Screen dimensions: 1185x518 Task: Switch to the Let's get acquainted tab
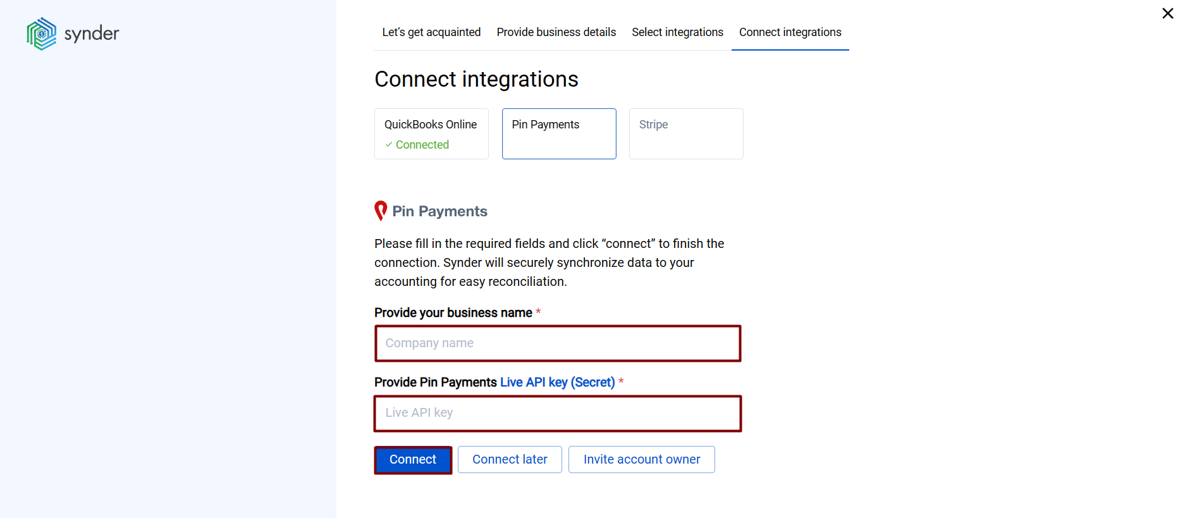pos(431,32)
